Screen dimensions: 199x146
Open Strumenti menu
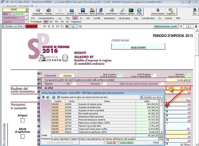11,6
